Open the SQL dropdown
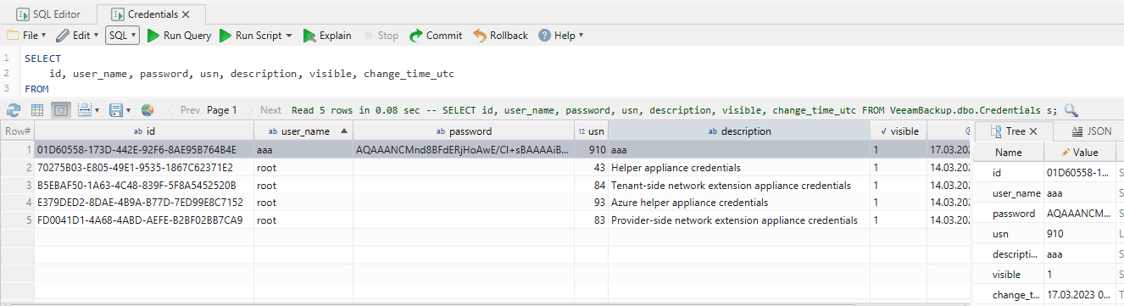Screen dimensions: 1124x306 [122, 36]
